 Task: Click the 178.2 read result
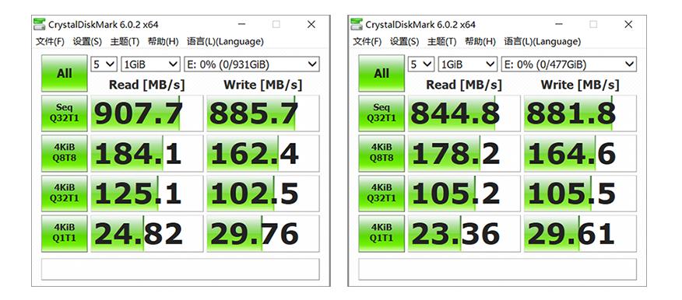pos(464,153)
